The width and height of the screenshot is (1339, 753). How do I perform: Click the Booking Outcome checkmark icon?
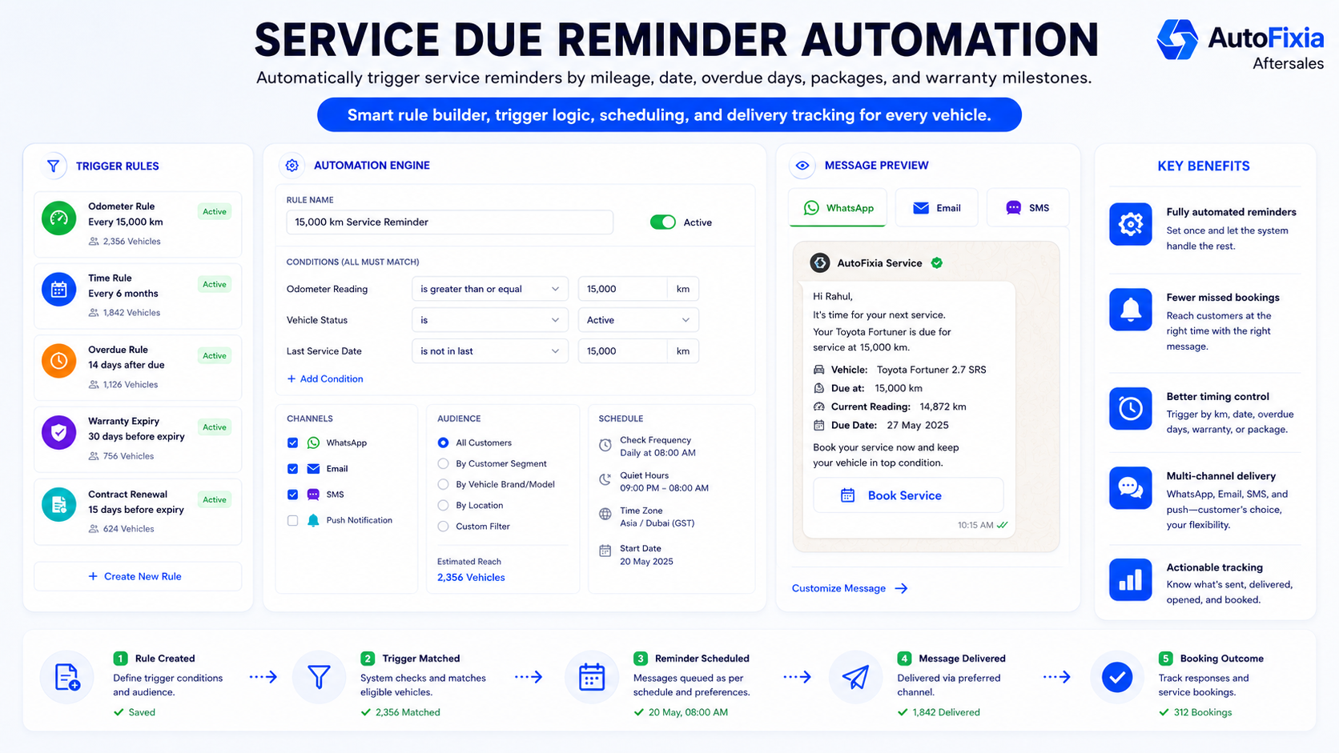pos(1117,677)
